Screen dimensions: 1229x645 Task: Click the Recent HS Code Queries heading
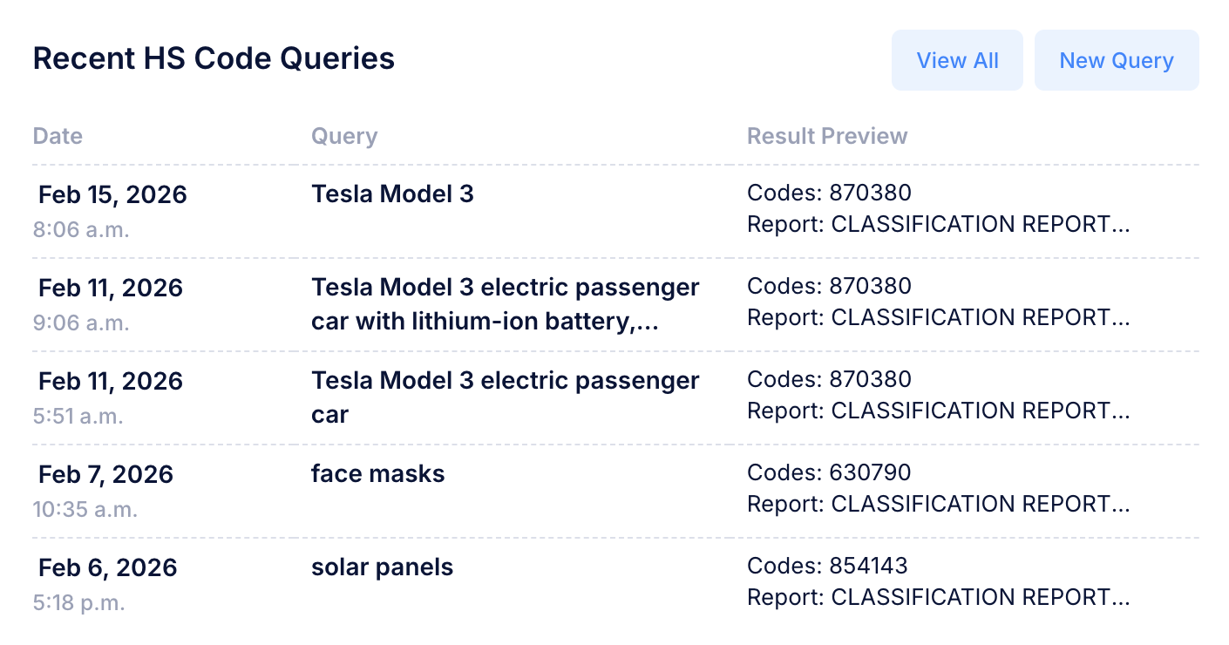coord(214,58)
